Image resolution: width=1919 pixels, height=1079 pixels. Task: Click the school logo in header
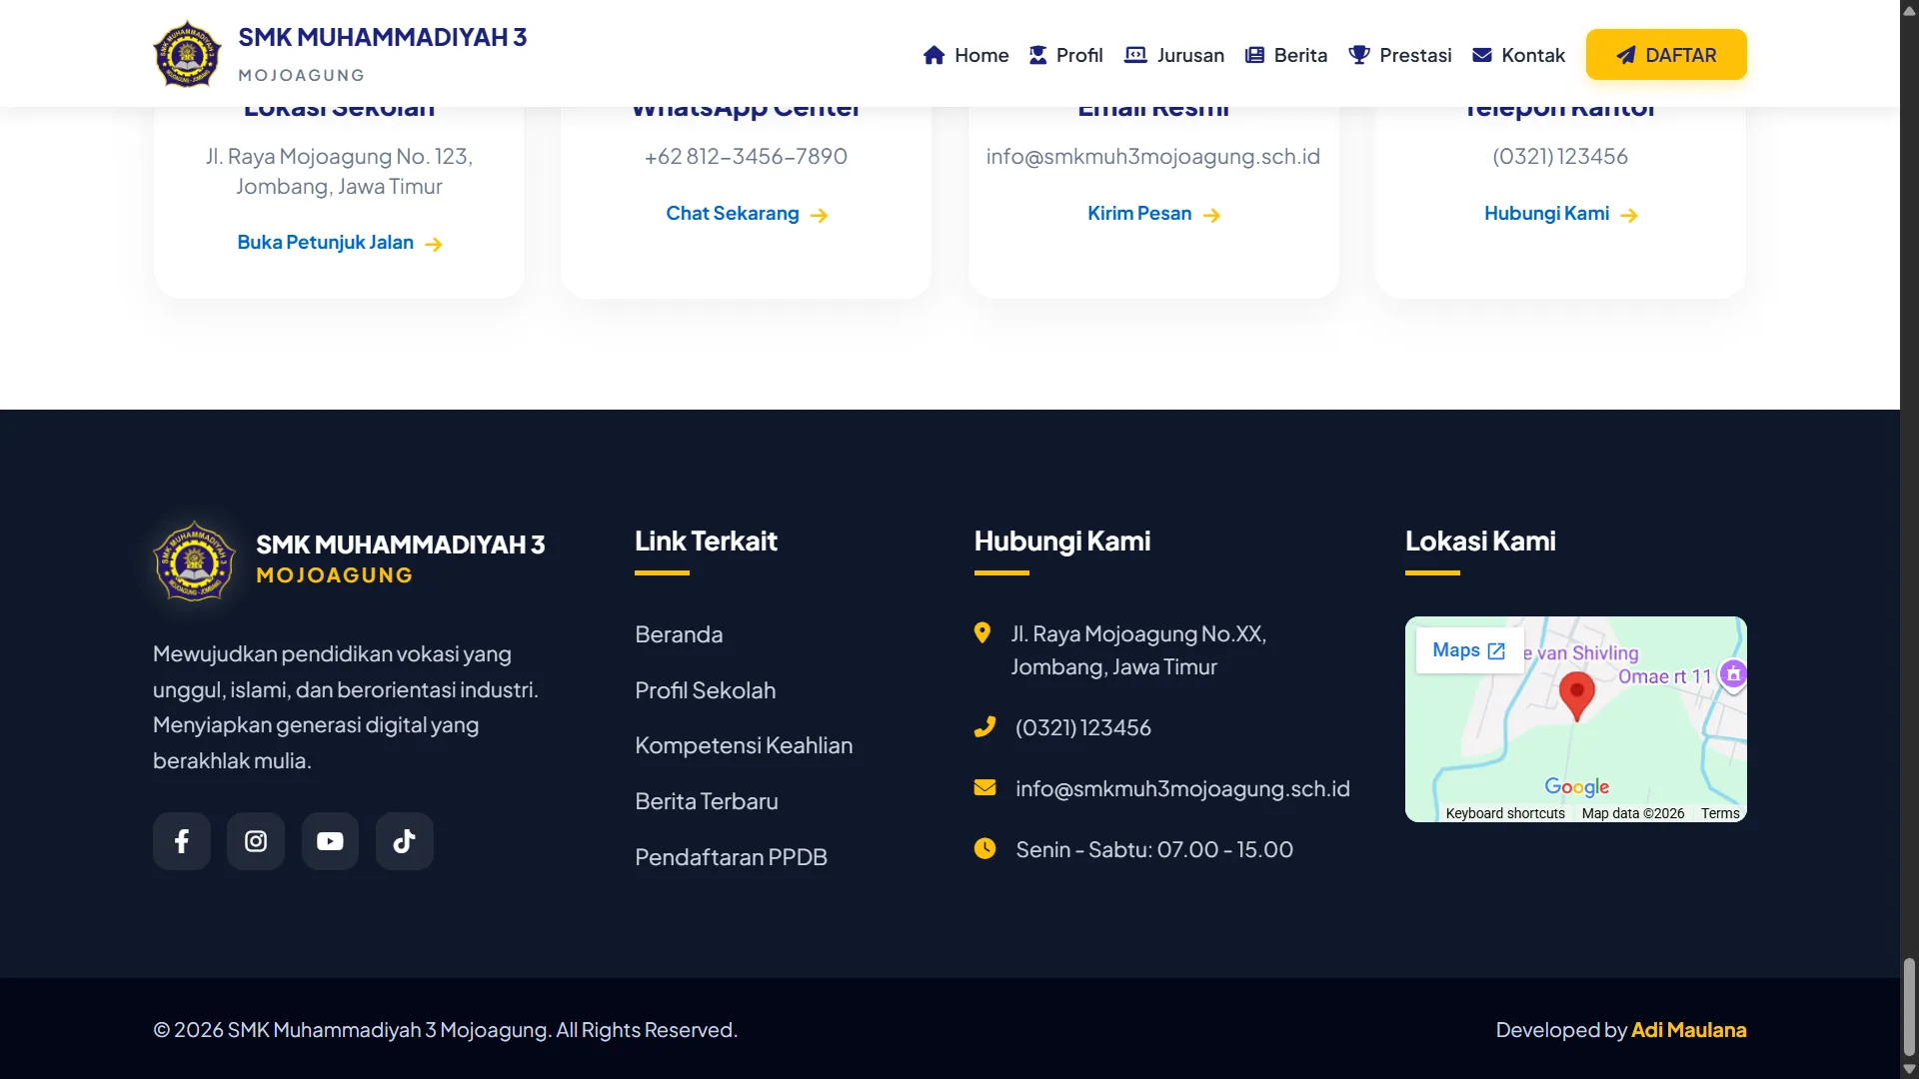pos(187,55)
